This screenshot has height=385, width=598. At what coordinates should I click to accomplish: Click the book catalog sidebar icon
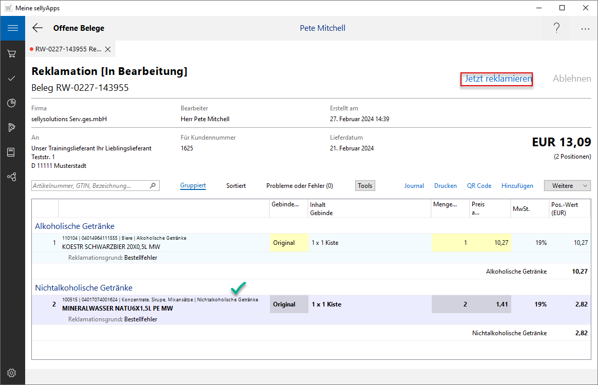[x=12, y=152]
